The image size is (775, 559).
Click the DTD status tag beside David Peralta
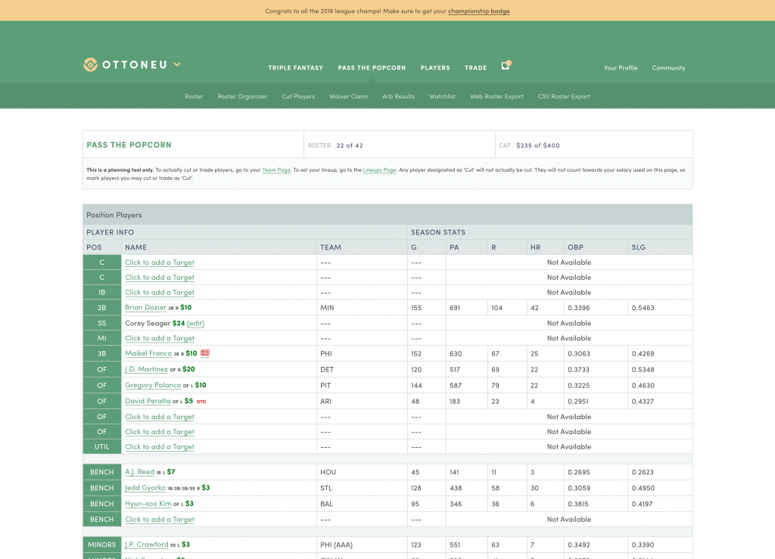201,402
